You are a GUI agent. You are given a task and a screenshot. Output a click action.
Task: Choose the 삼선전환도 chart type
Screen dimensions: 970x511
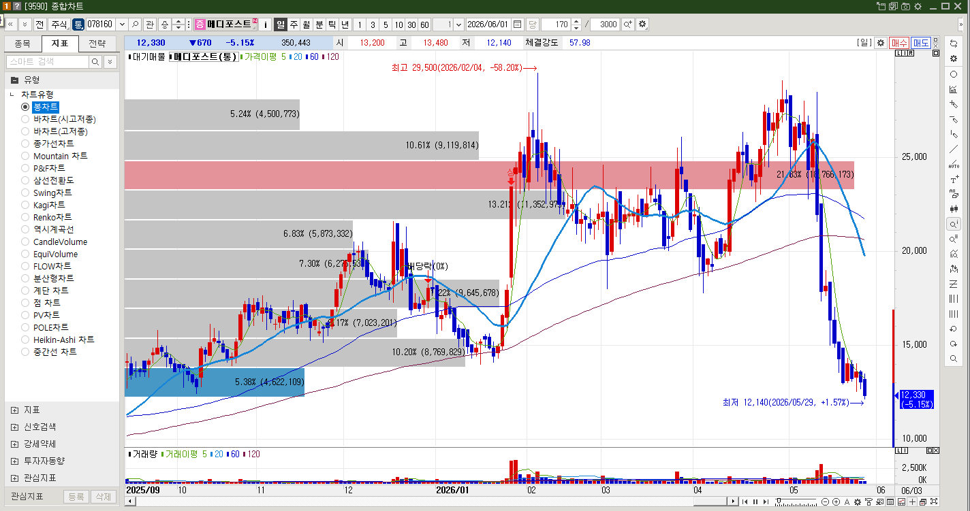coord(26,180)
